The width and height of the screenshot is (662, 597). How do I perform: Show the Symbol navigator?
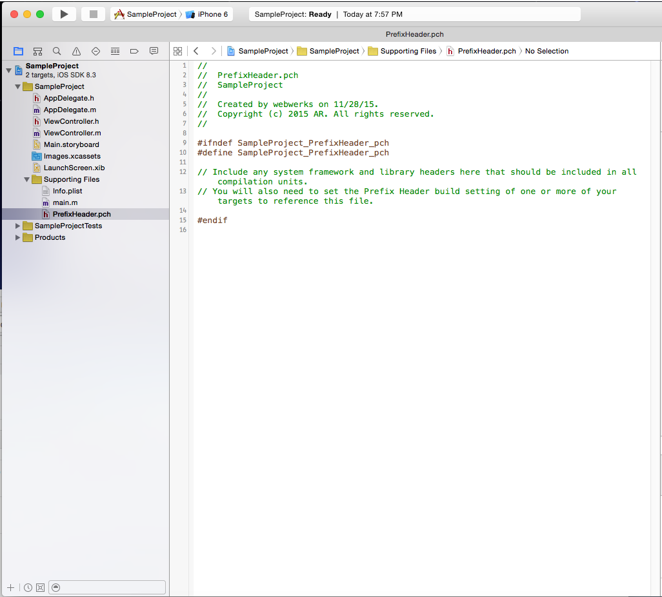point(37,52)
